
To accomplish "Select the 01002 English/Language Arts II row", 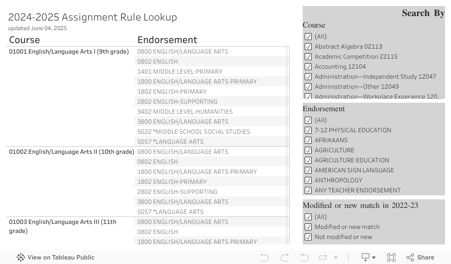I will click(71, 152).
